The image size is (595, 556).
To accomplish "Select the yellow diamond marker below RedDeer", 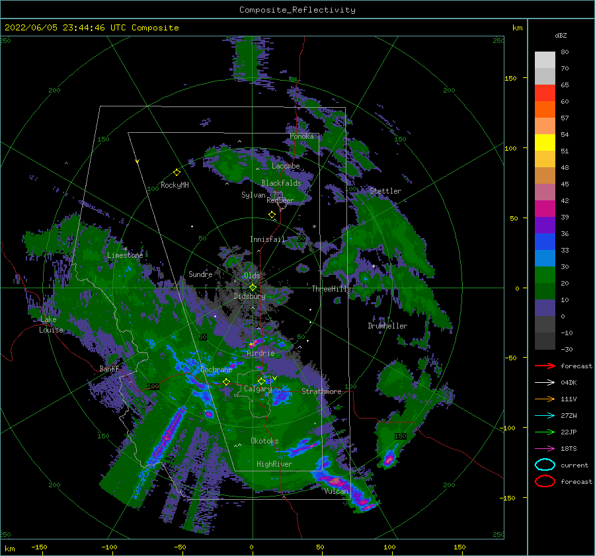I will tap(272, 215).
